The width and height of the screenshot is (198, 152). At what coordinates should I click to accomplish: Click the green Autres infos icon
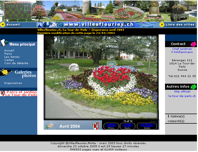pyautogui.click(x=193, y=87)
